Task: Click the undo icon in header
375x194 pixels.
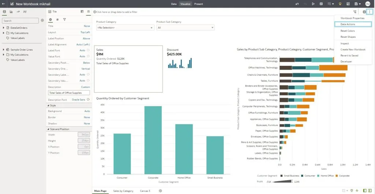Action: click(297, 4)
